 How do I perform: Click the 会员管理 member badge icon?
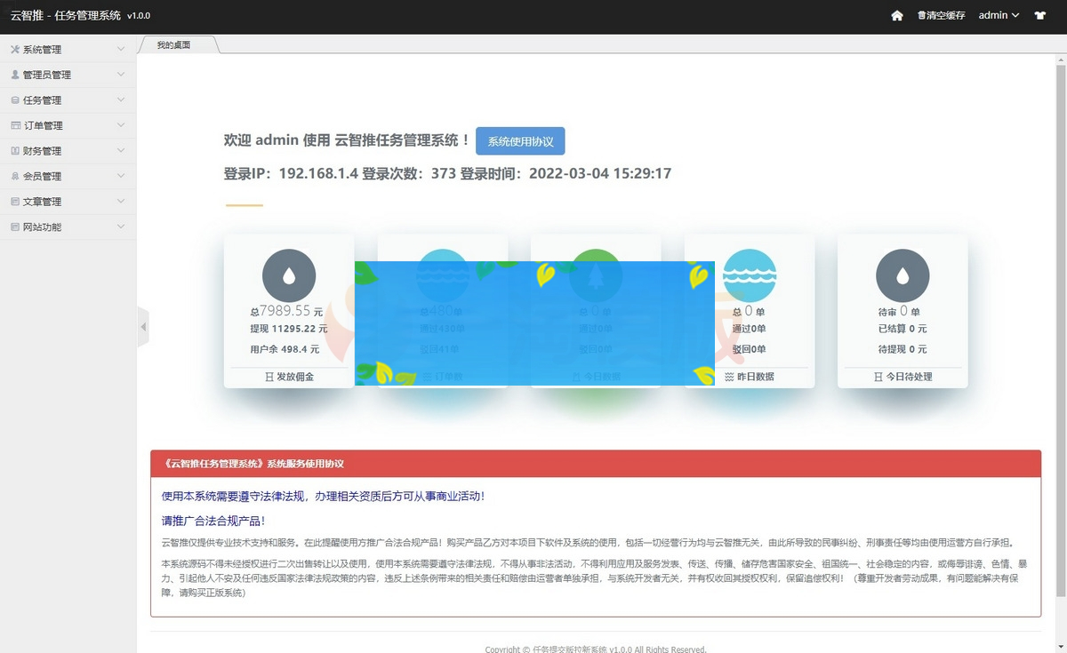pos(15,175)
